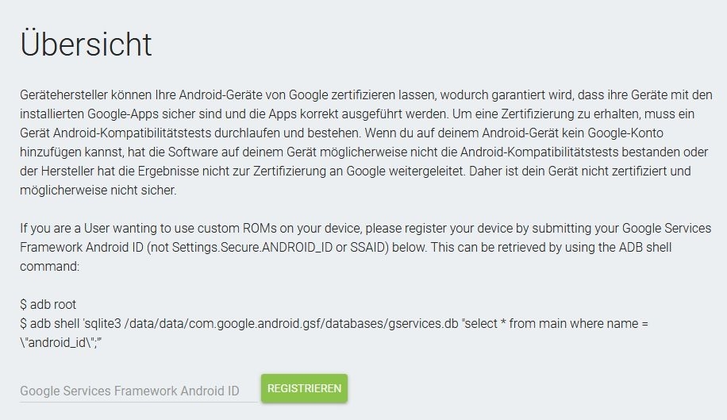The width and height of the screenshot is (727, 420).
Task: Click the \"android_id\" command ending line
Action: (x=68, y=343)
